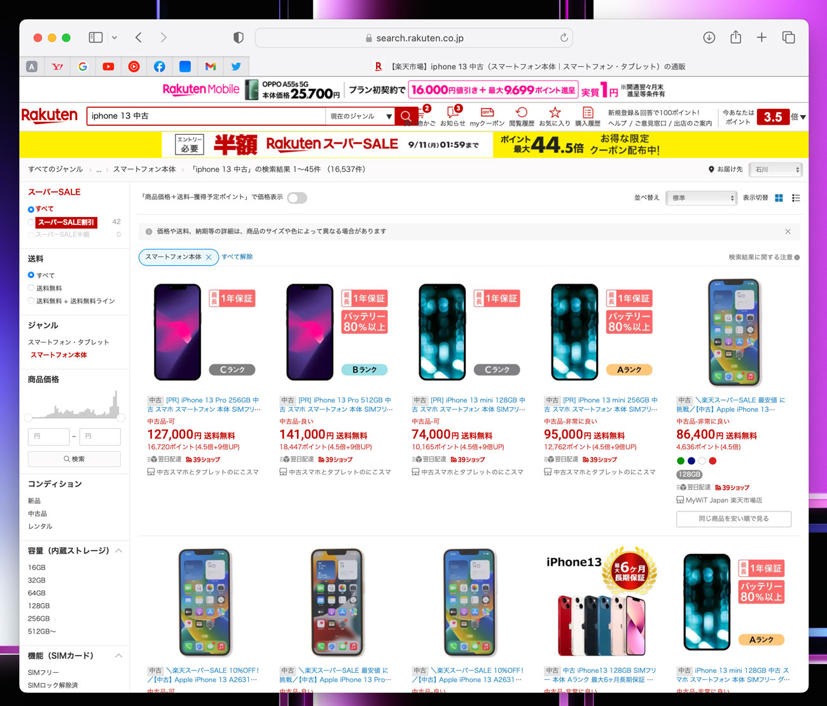Toggle the Safari sidebar icon
This screenshot has width=827, height=706.
tap(96, 38)
